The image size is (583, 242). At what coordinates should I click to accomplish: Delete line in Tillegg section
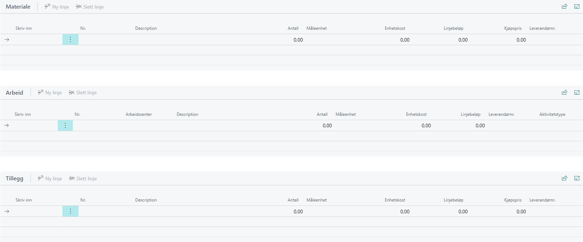tap(83, 179)
